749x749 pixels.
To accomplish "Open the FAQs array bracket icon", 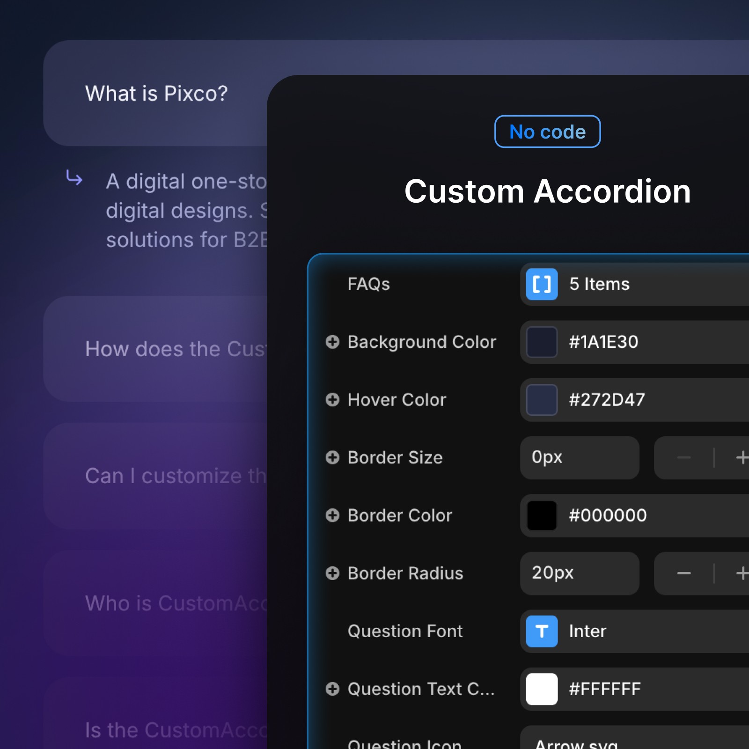I will click(542, 284).
